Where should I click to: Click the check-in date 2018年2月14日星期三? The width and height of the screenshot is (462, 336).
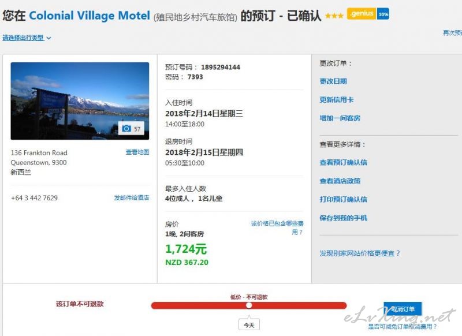pos(204,114)
